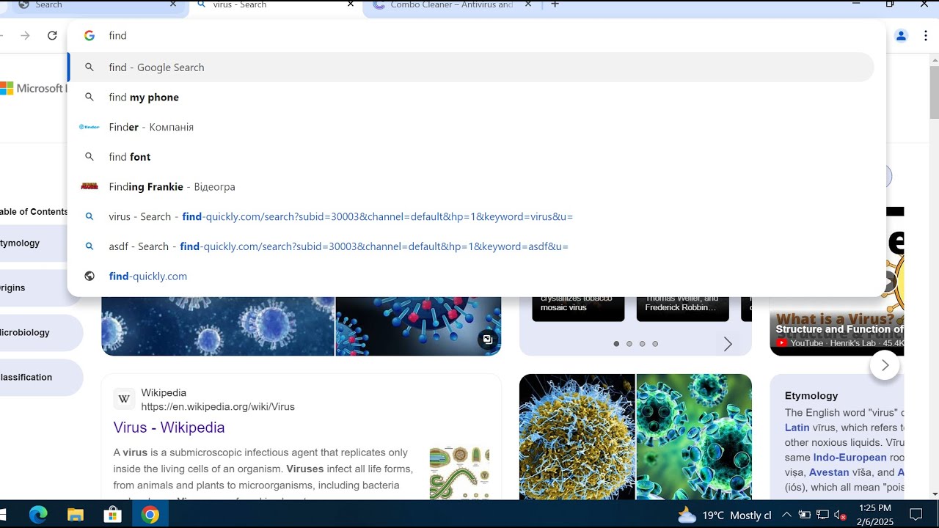Viewport: 939px width, 528px height.
Task: Play 'What is a Virus?' YouTube video
Action: tap(837, 326)
